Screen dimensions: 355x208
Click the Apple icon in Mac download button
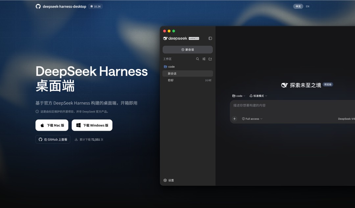coord(42,125)
